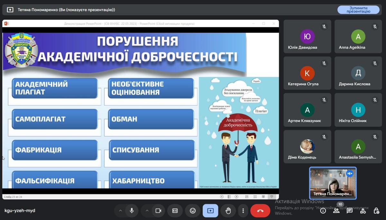Go to previous slide in PowerPoint status bar

click(222, 197)
